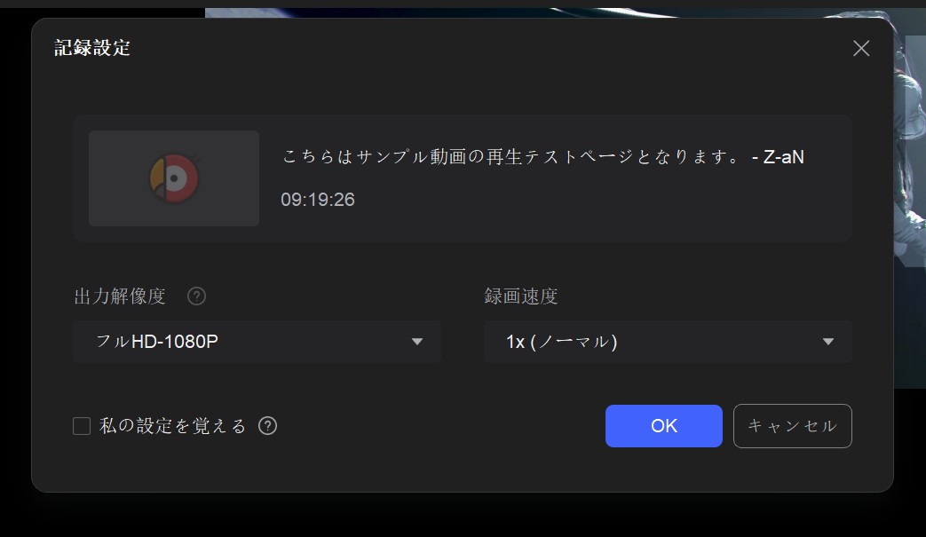Screen dimensions: 926x537
Task: Enable the 私の設定を覚える checkbox
Action: click(82, 425)
